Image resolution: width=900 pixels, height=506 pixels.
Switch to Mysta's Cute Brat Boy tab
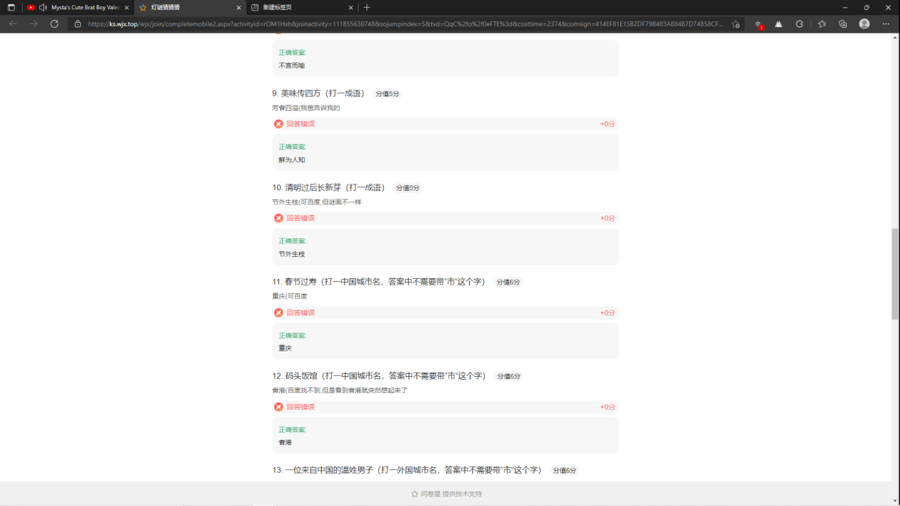85,7
